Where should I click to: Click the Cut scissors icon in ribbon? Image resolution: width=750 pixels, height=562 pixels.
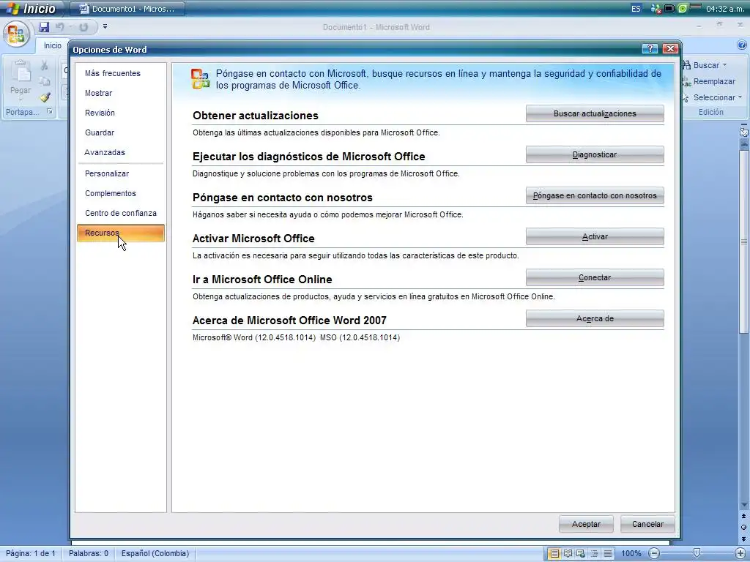pos(45,65)
